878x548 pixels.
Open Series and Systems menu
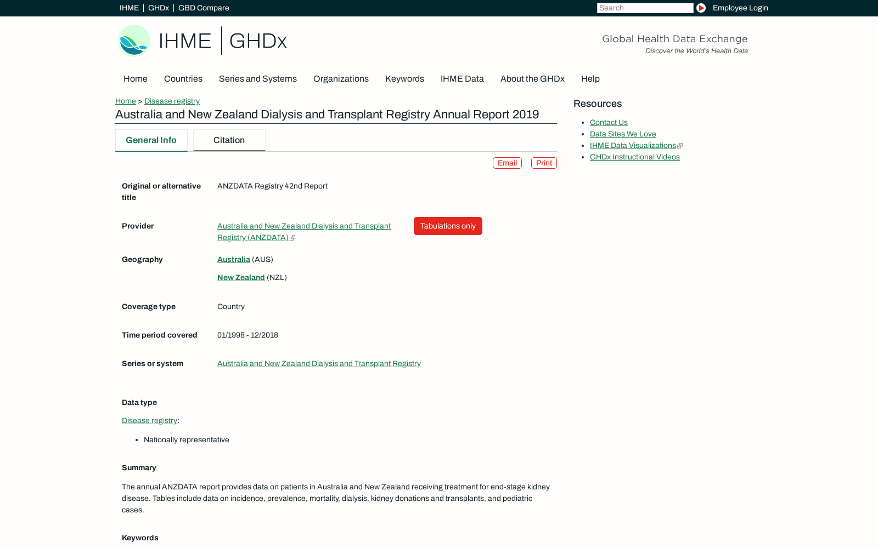point(258,79)
